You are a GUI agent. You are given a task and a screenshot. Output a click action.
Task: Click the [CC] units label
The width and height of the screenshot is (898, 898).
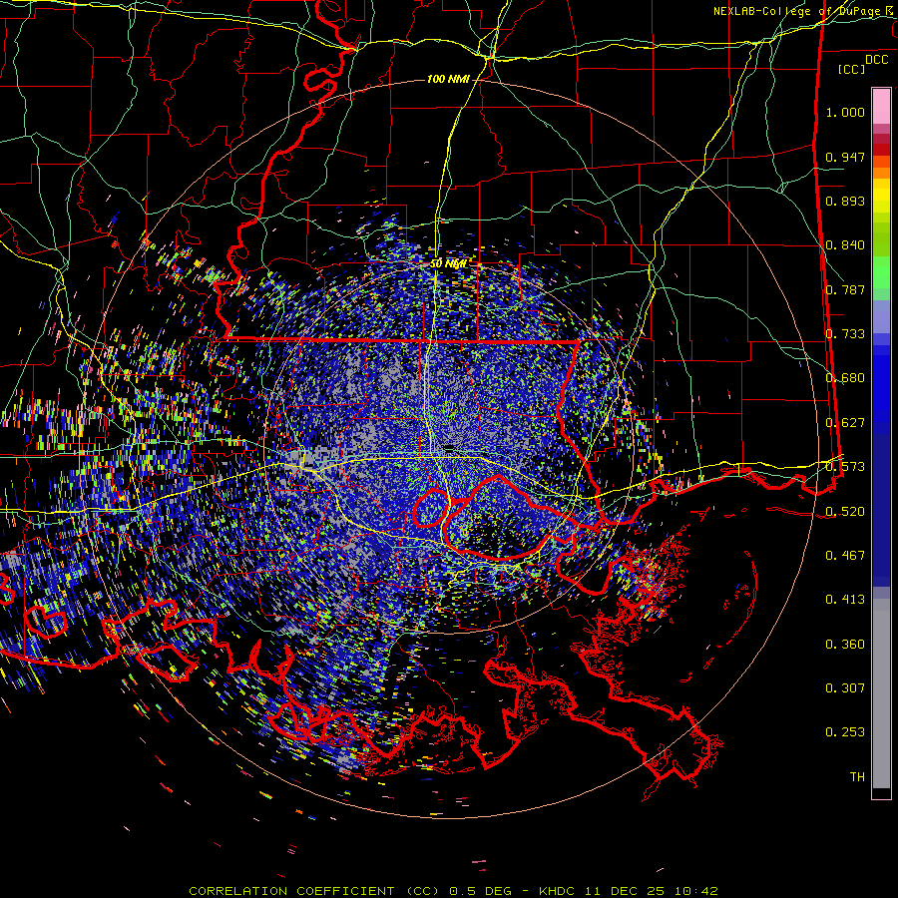point(851,69)
